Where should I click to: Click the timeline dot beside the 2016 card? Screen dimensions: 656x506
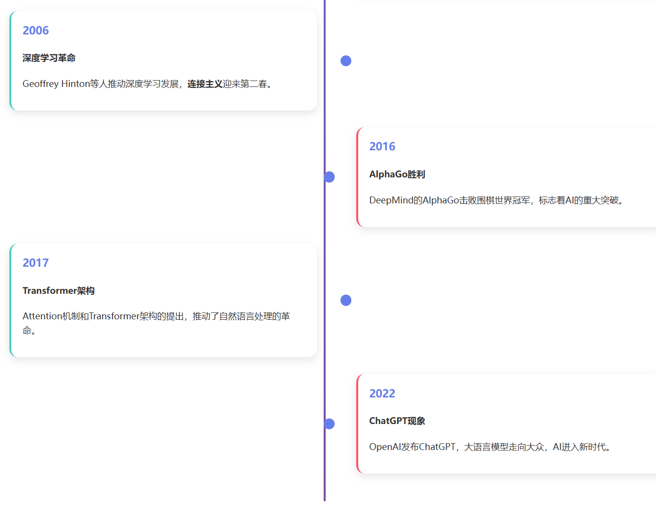coord(329,177)
